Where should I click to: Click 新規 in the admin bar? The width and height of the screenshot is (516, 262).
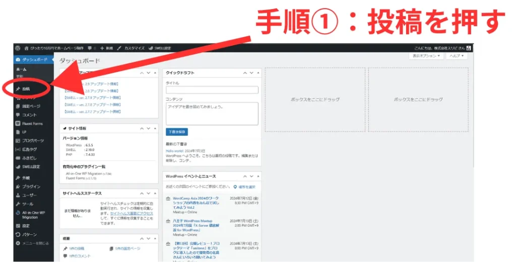point(105,48)
